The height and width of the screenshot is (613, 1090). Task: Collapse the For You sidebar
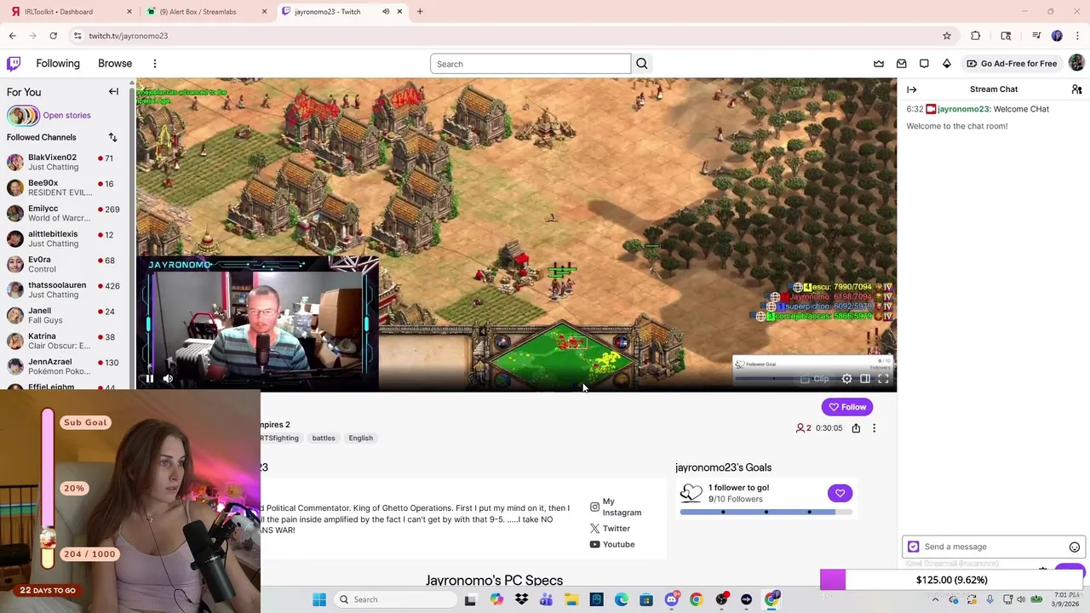point(113,92)
